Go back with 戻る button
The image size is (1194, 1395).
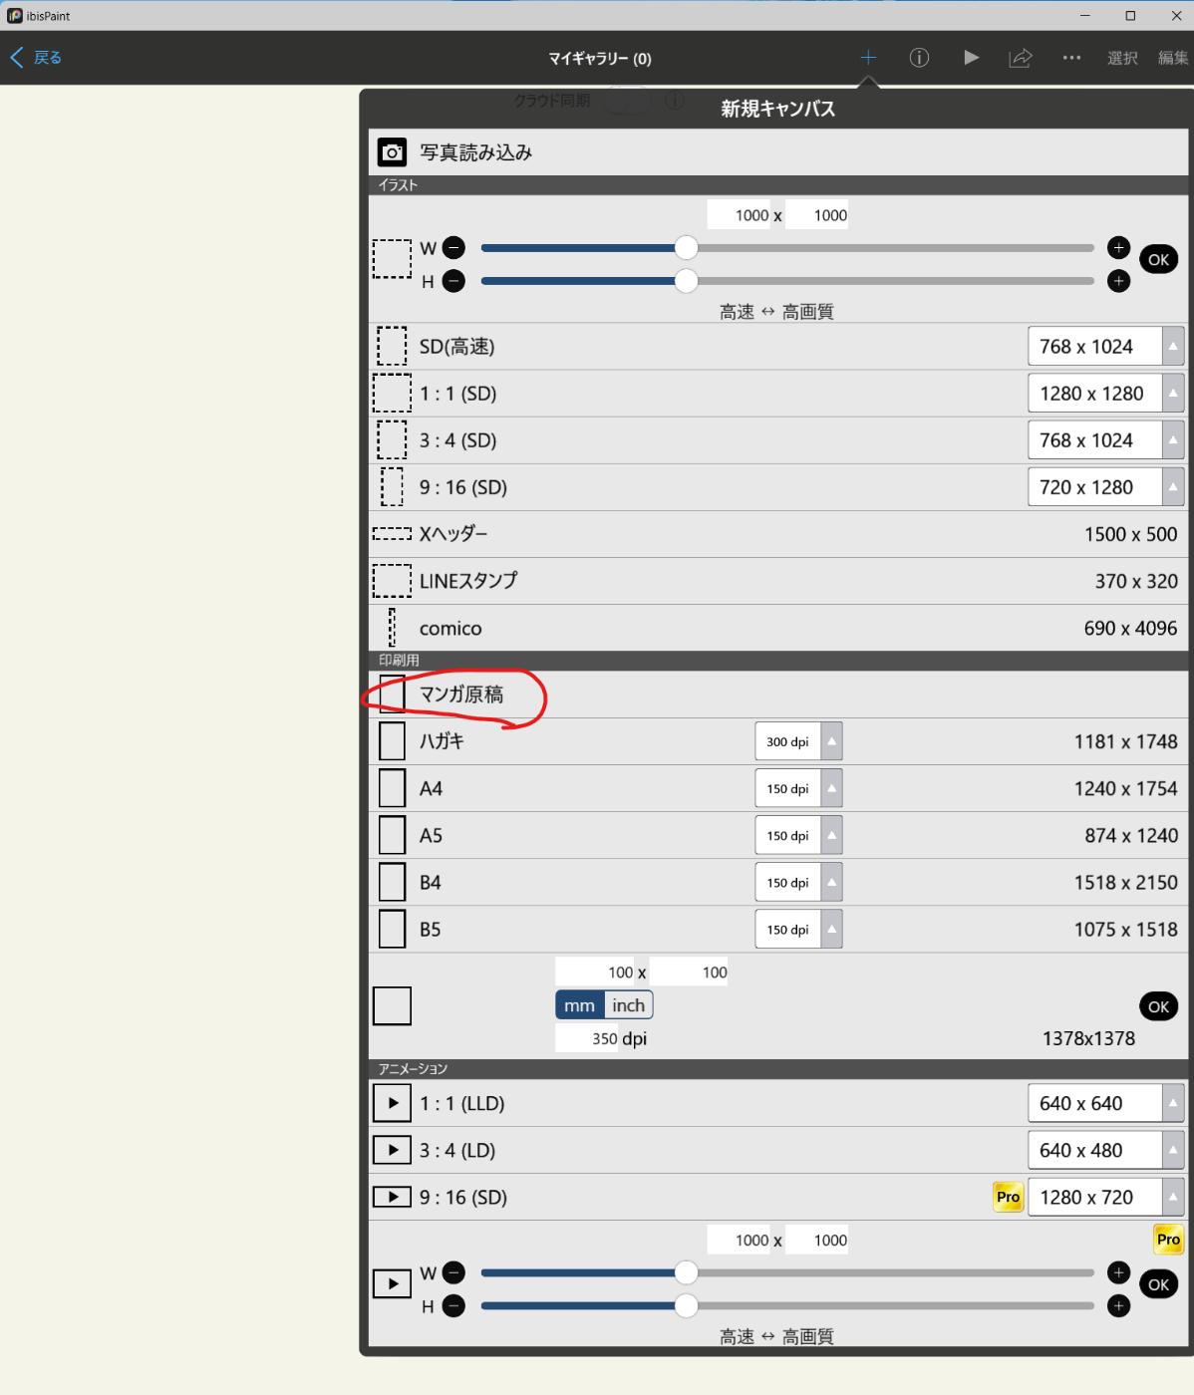click(36, 58)
